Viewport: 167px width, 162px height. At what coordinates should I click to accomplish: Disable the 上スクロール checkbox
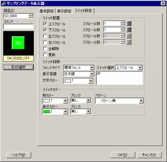click(x=45, y=24)
